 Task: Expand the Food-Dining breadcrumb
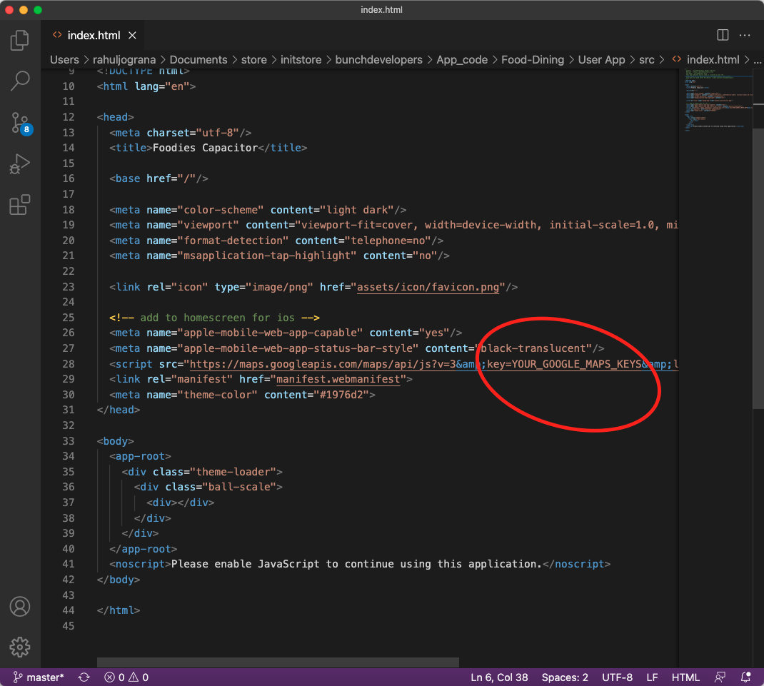533,59
